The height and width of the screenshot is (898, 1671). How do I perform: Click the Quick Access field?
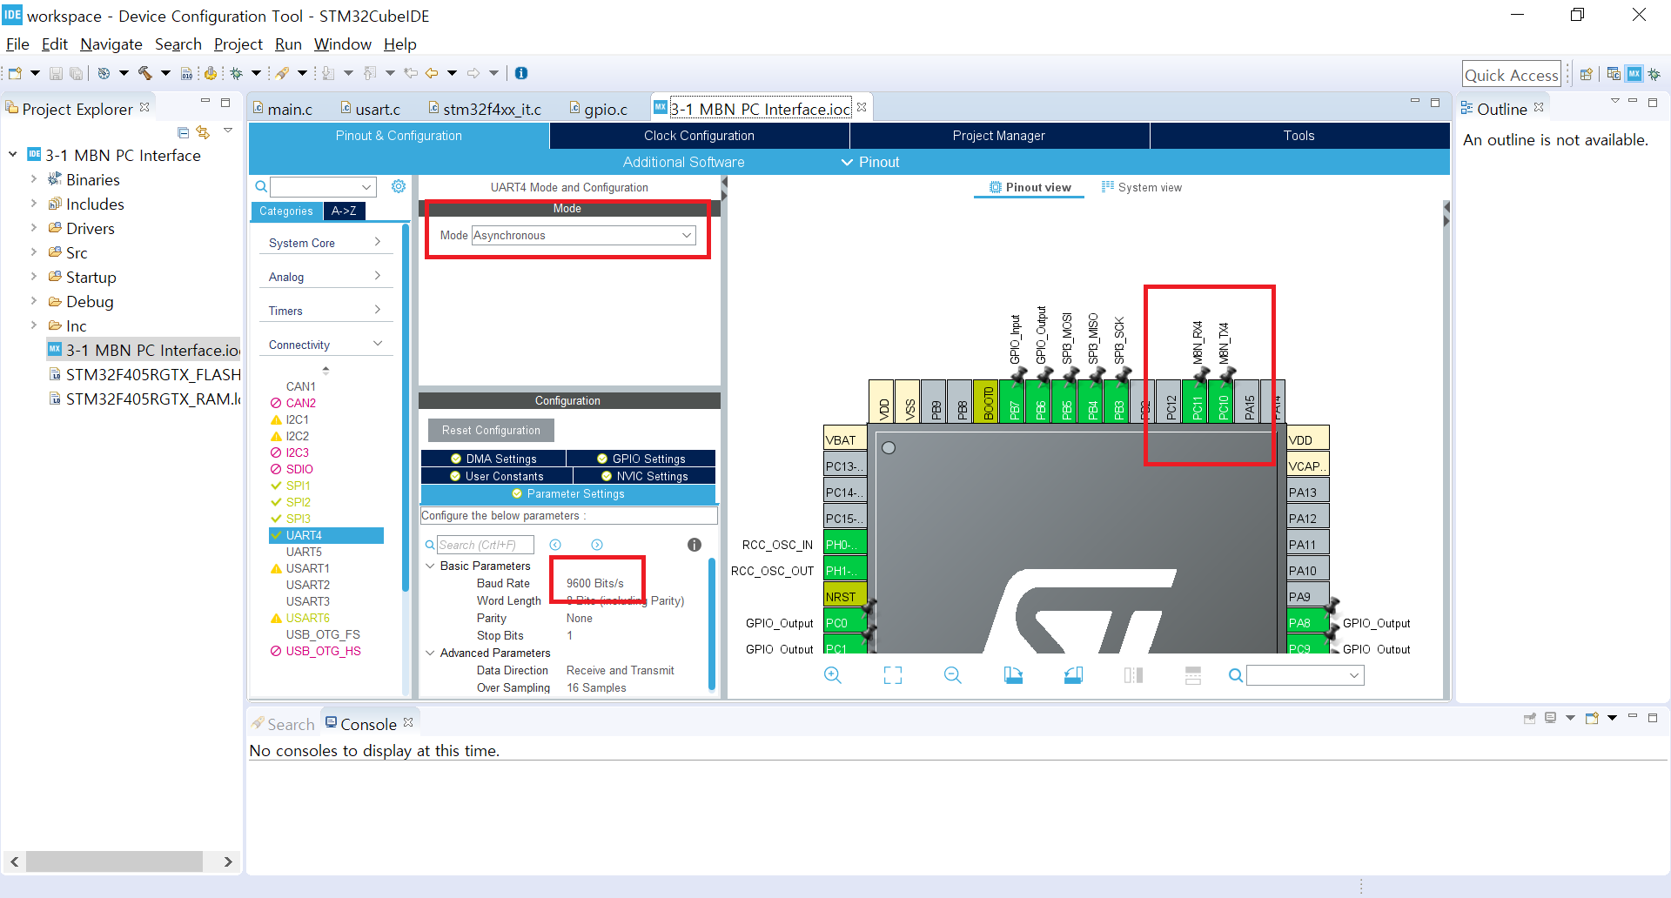[x=1512, y=75]
